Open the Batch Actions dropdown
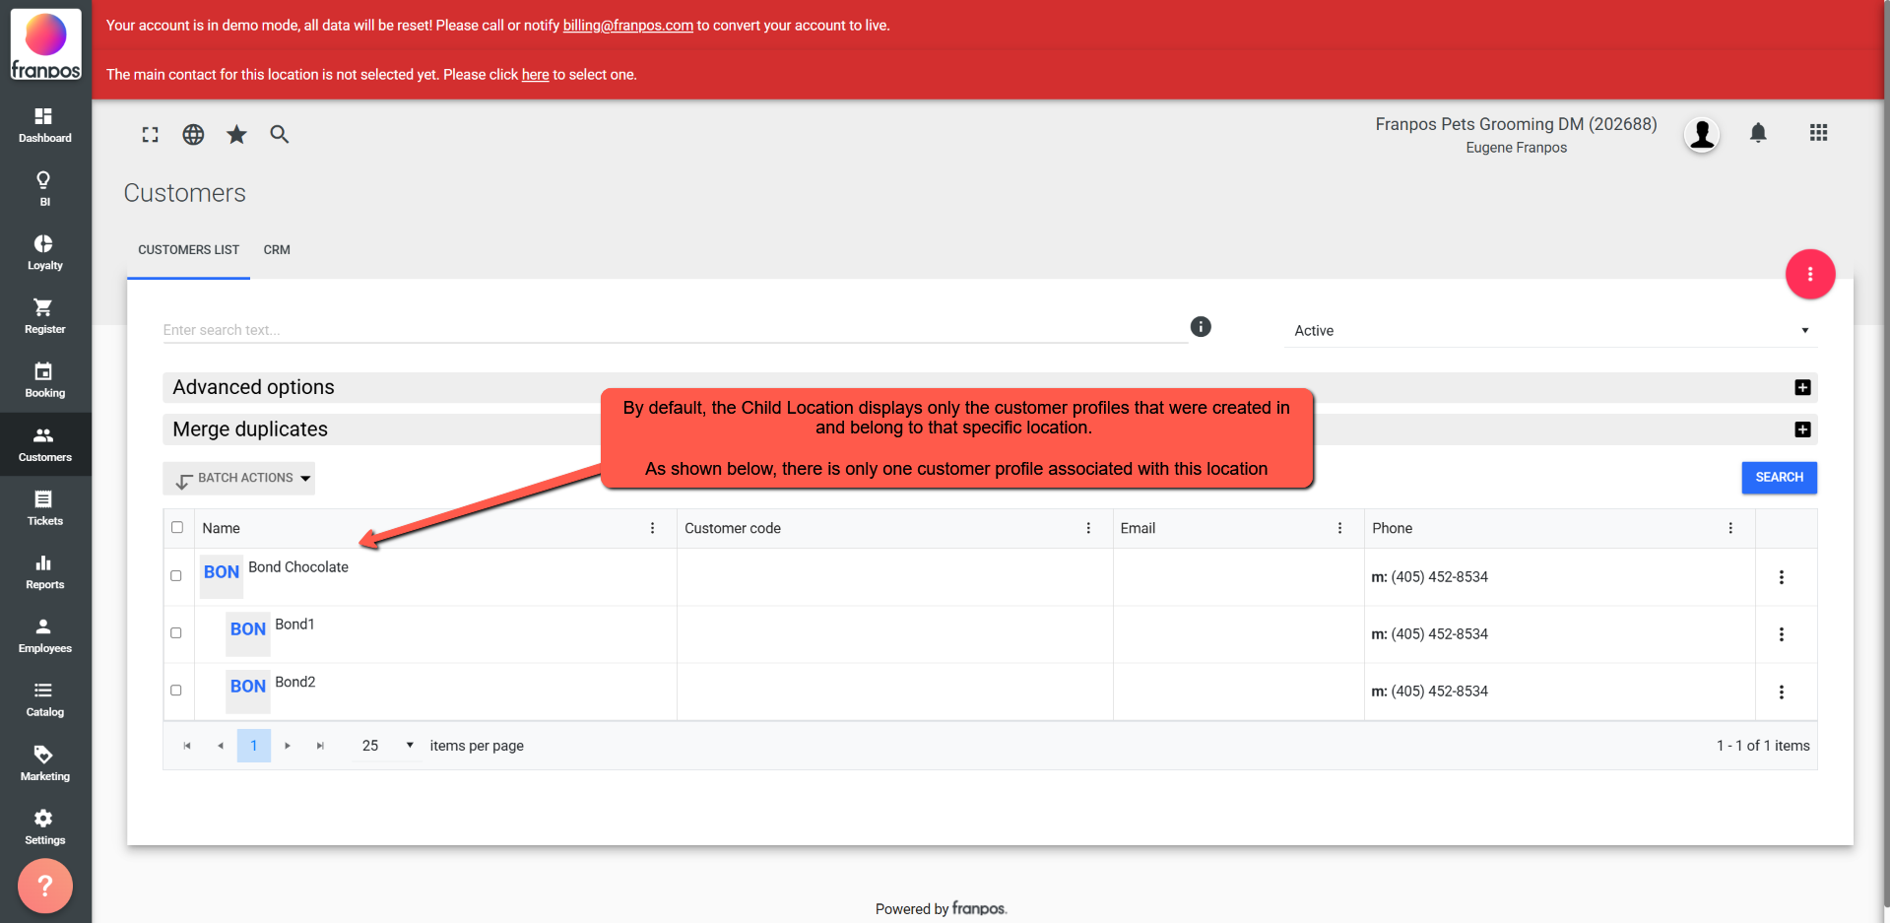1890x923 pixels. 239,479
